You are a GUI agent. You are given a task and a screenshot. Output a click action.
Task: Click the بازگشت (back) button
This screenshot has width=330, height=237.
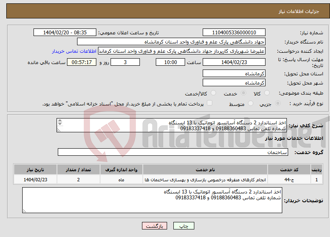[x=154, y=226]
